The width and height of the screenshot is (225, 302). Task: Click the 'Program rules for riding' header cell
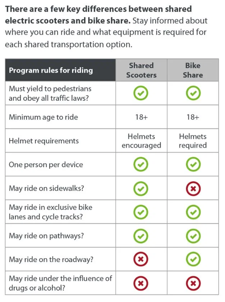tap(51, 70)
